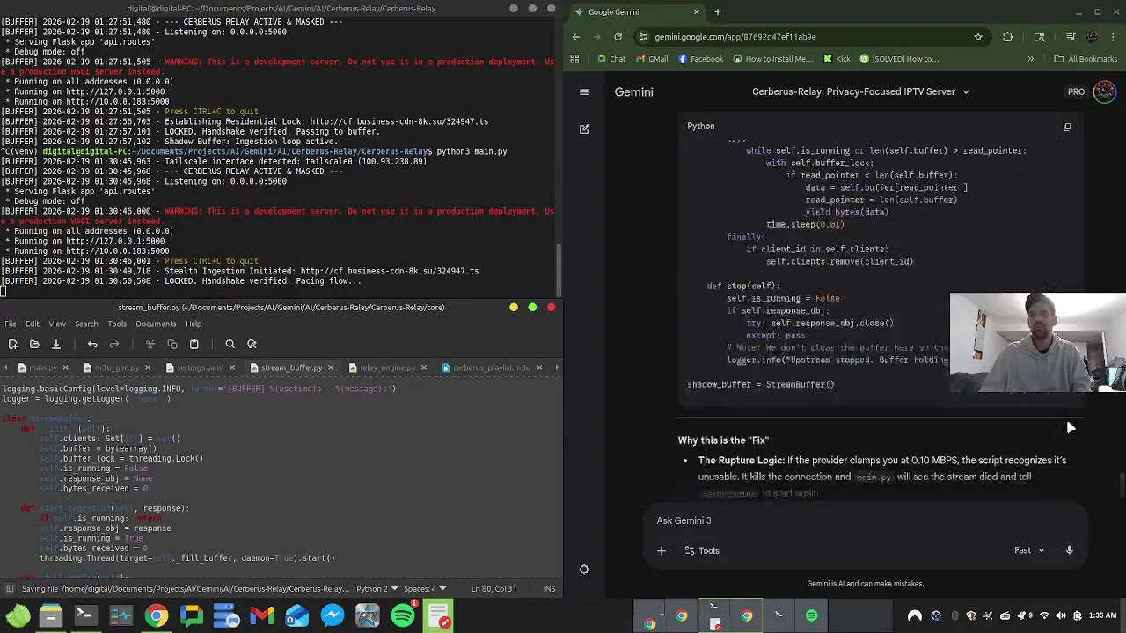Close the stream_buffer.py tab
Image resolution: width=1126 pixels, height=633 pixels.
tap(331, 367)
